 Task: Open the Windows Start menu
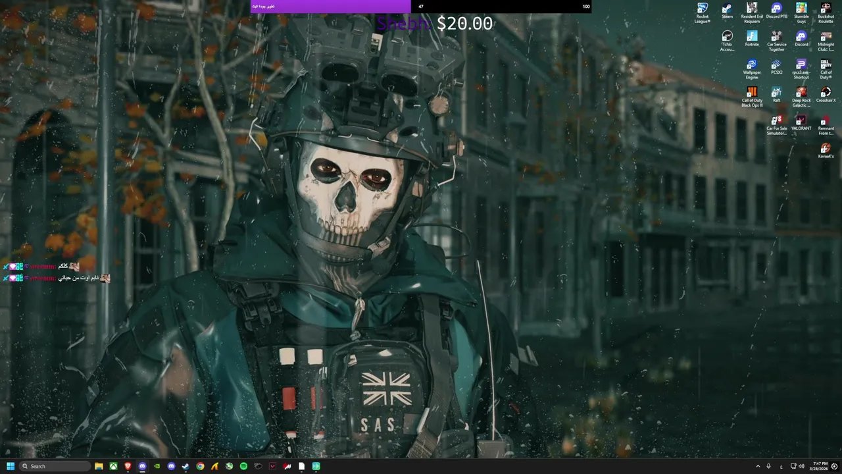11,466
